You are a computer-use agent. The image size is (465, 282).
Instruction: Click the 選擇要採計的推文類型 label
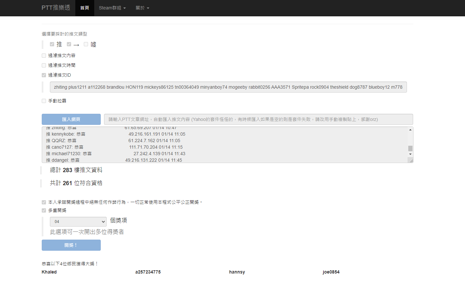64,34
